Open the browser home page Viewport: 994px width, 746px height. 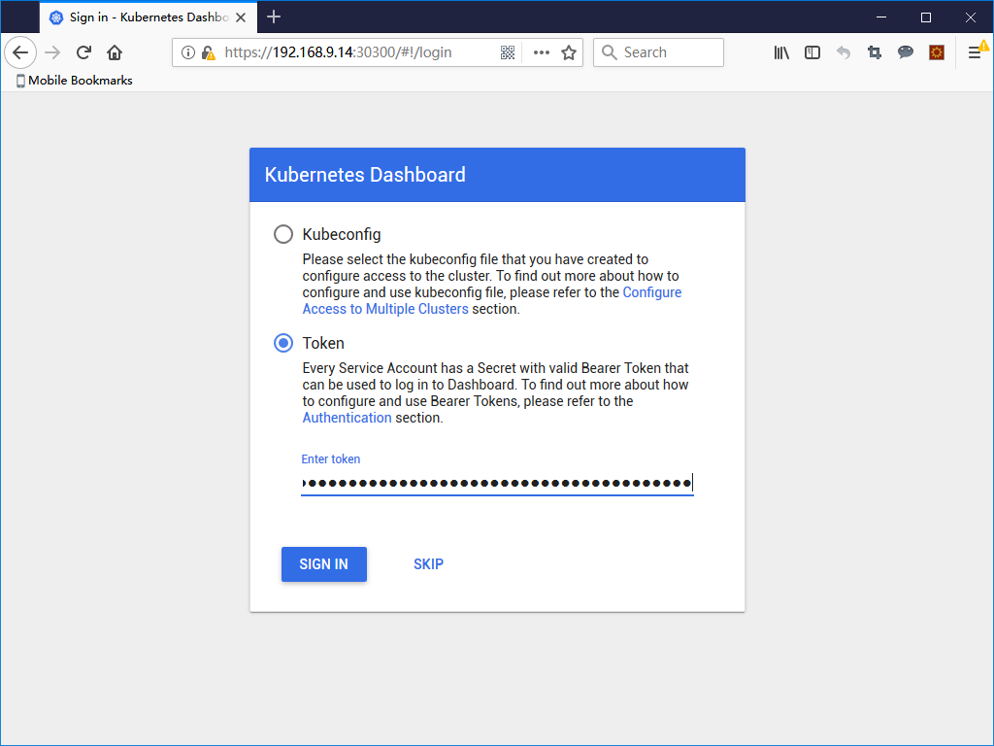click(115, 52)
